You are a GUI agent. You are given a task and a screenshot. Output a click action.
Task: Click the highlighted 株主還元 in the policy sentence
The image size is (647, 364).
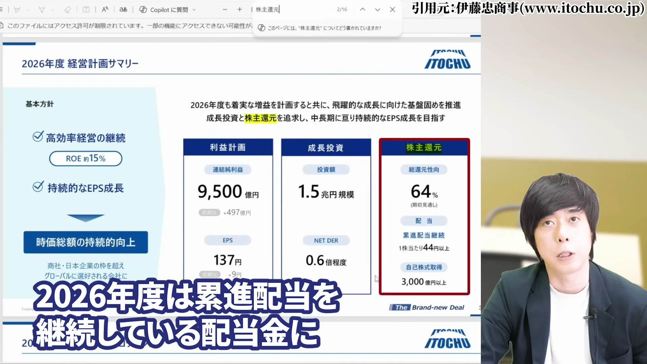[260, 118]
